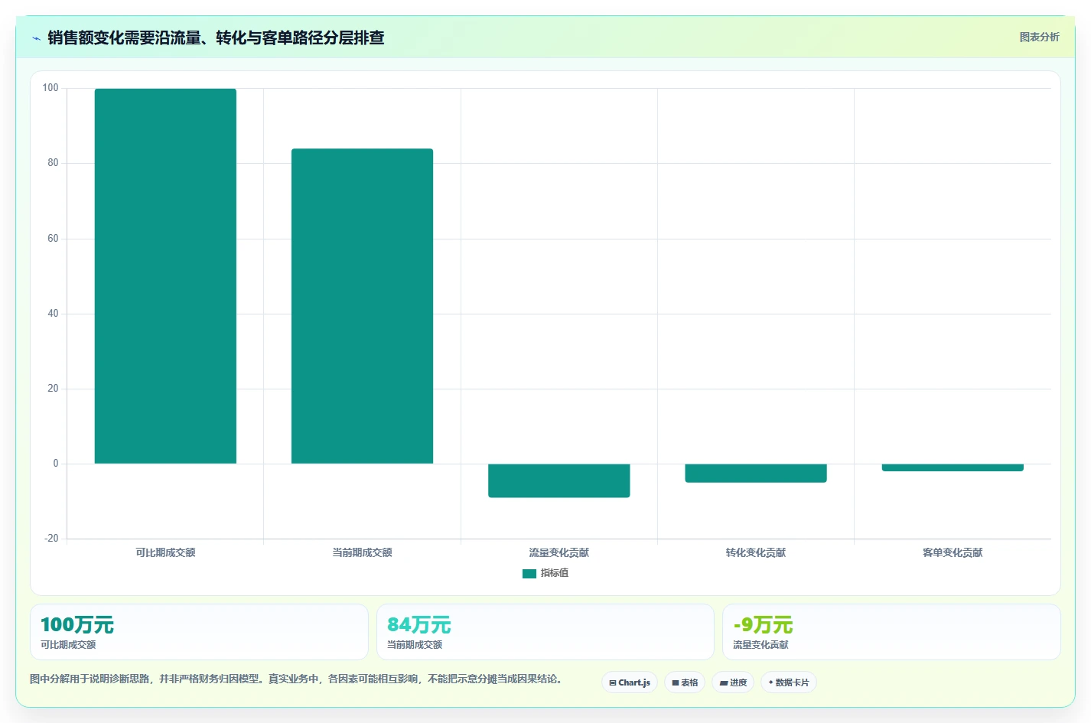Image resolution: width=1091 pixels, height=723 pixels.
Task: Click the footer note starting 图中分解用于说明
Action: (x=296, y=679)
